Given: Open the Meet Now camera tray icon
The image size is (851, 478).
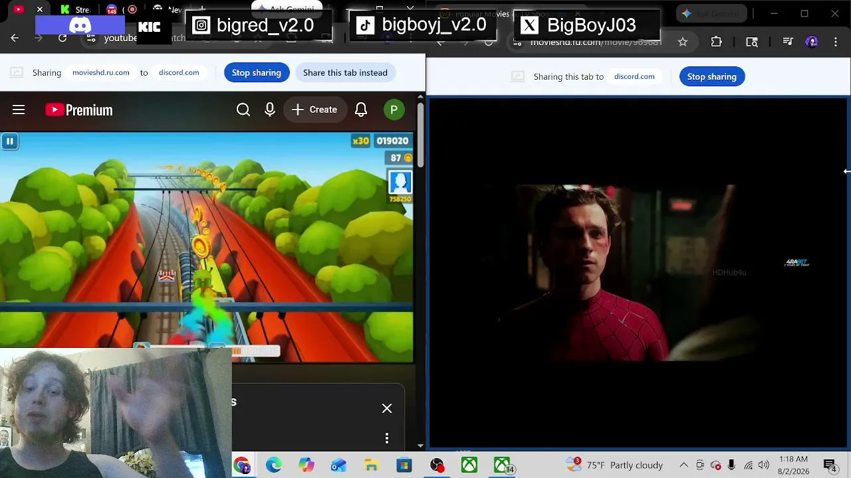Looking at the screenshot, I should [700, 465].
